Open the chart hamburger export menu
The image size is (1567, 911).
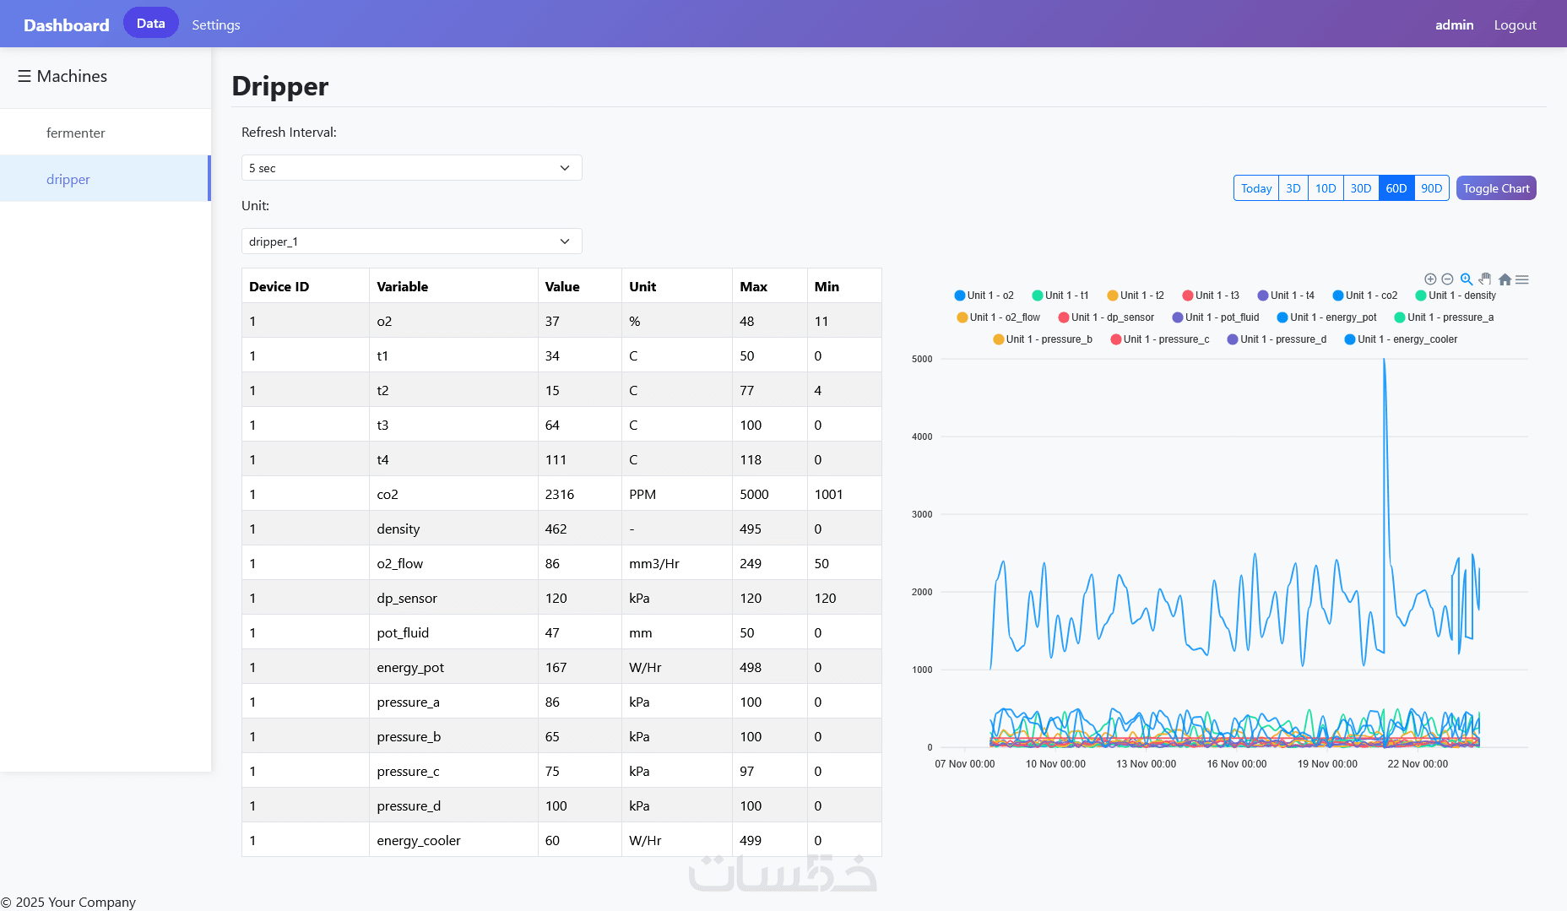click(1522, 279)
